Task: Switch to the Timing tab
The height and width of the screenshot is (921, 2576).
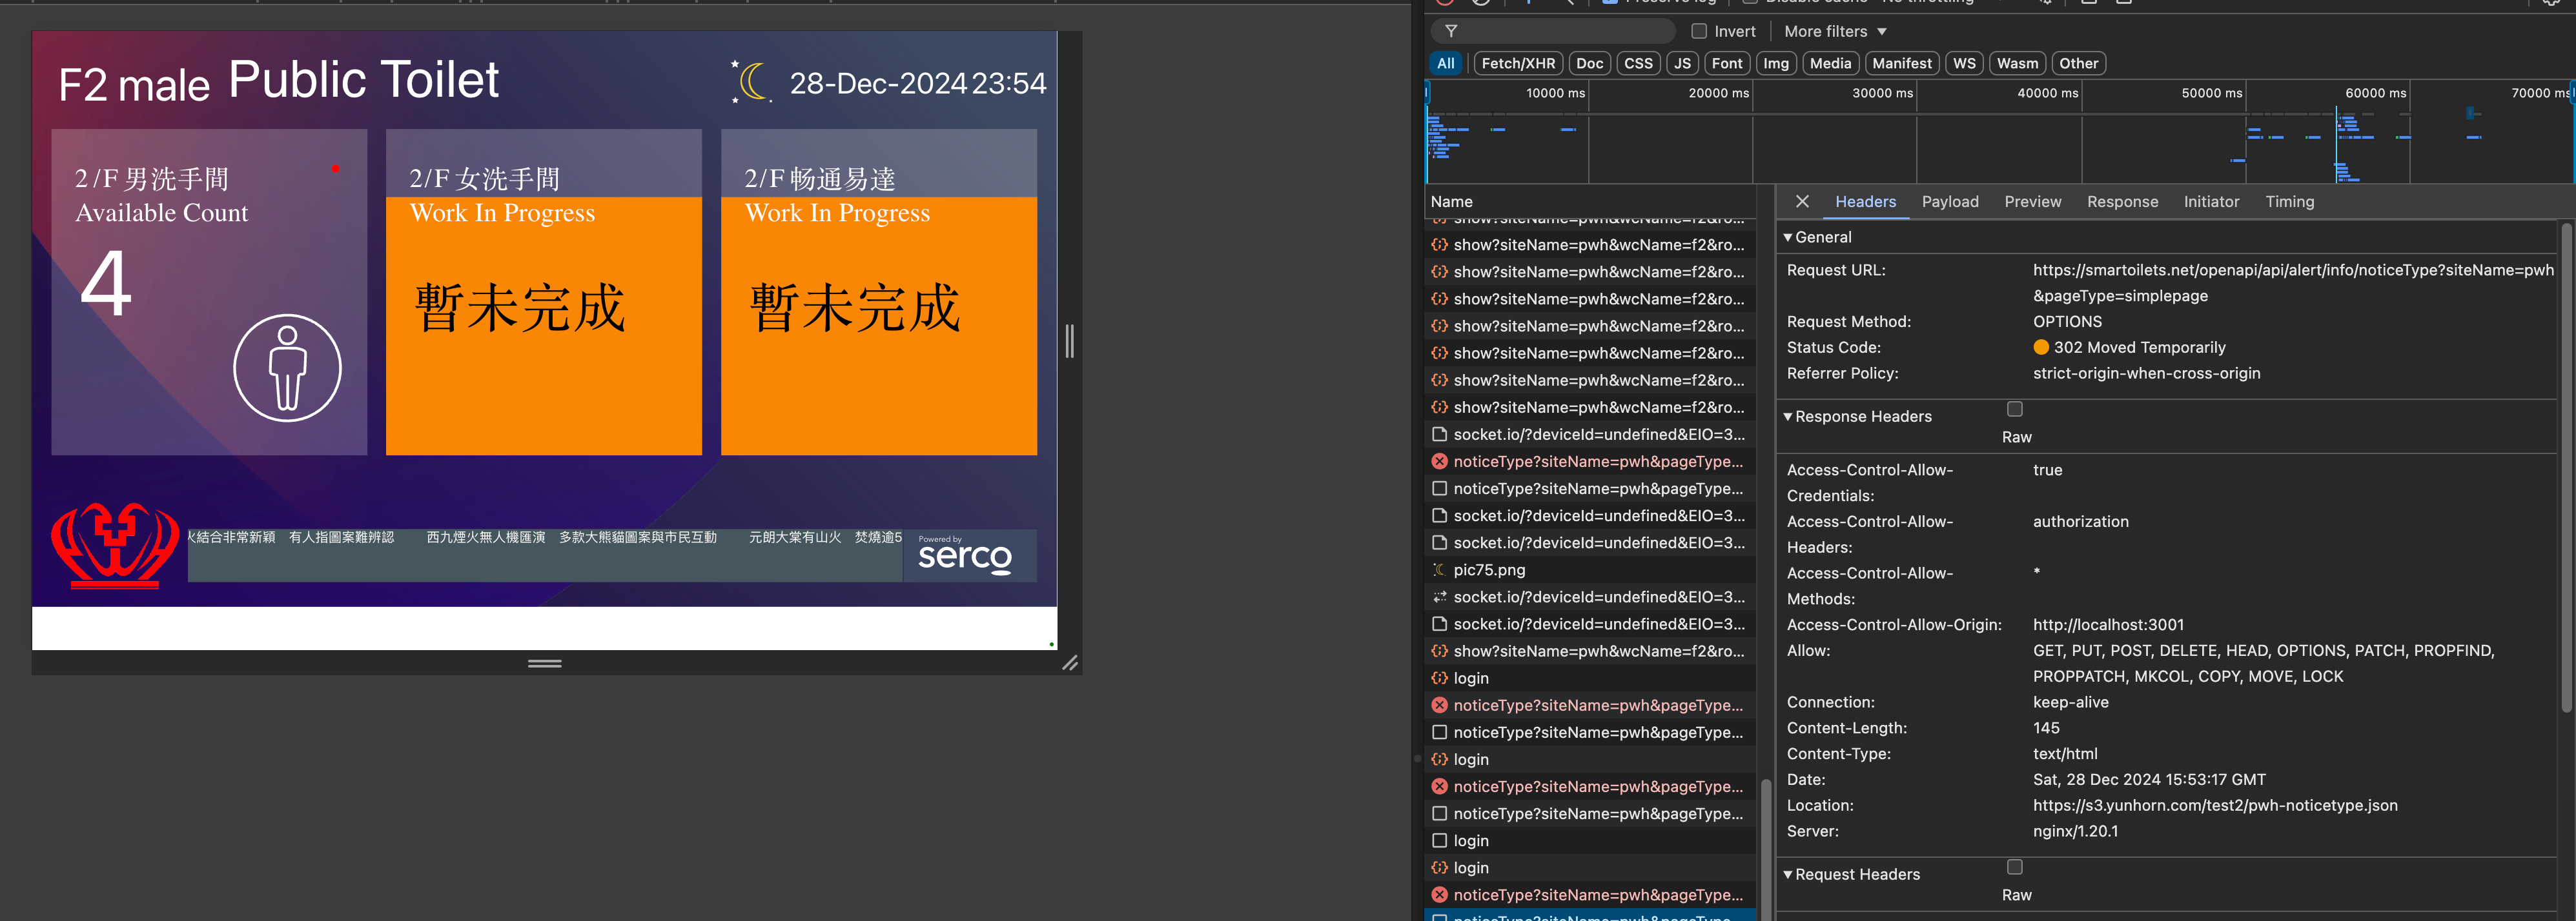Action: pyautogui.click(x=2289, y=202)
